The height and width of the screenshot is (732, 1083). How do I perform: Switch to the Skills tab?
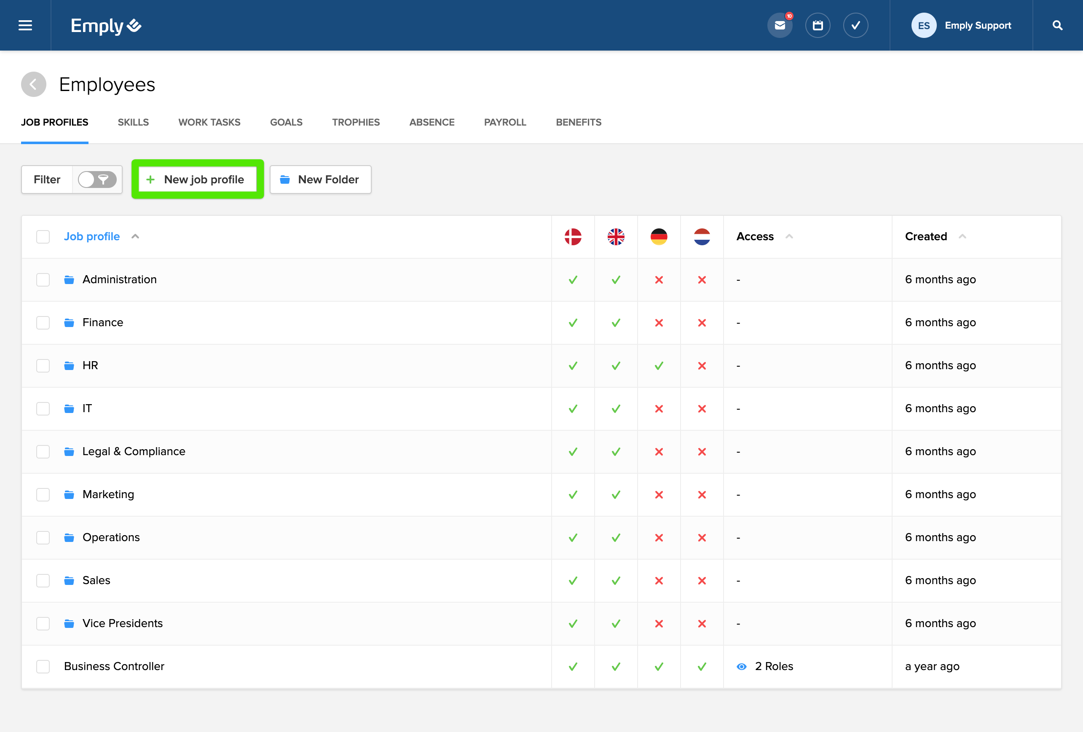pos(133,122)
